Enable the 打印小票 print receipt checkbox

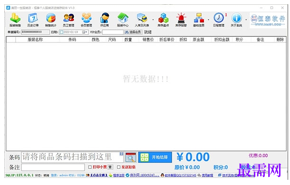pyautogui.click(x=90, y=167)
